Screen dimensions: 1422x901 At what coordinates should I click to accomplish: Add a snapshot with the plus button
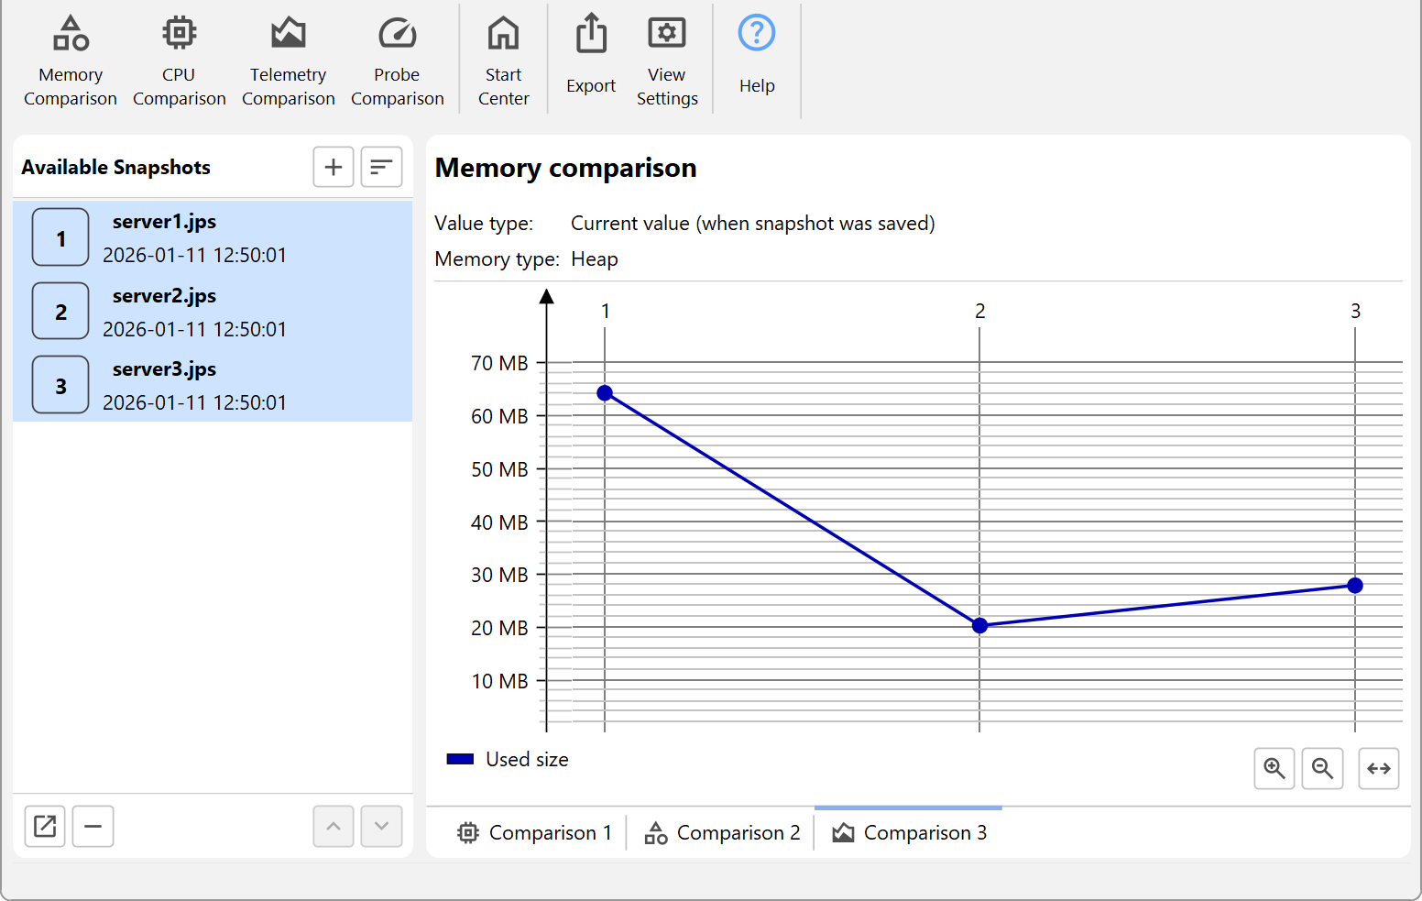pyautogui.click(x=334, y=167)
